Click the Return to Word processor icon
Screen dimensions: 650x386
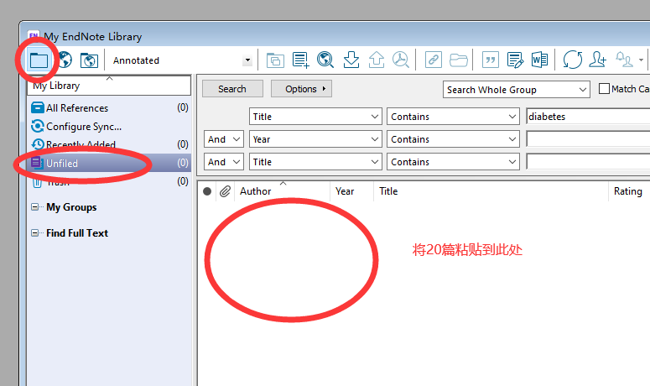(x=539, y=60)
